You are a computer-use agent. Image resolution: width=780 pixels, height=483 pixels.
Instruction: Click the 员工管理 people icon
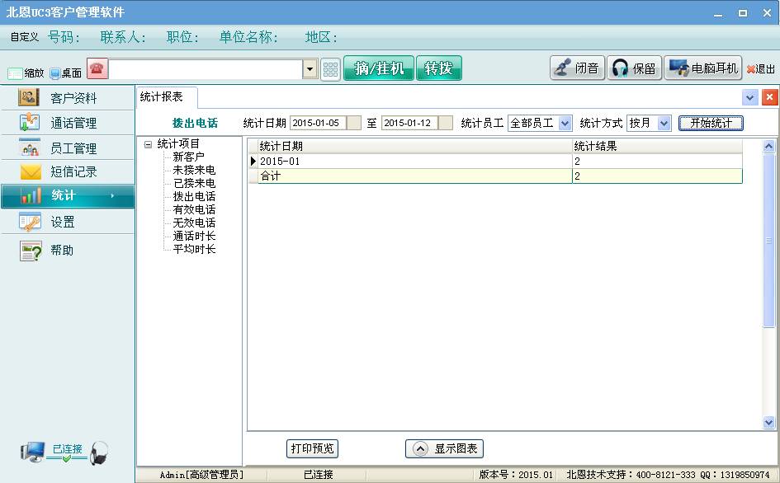pyautogui.click(x=30, y=147)
